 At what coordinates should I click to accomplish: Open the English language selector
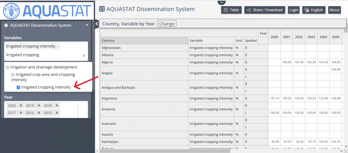click(314, 10)
